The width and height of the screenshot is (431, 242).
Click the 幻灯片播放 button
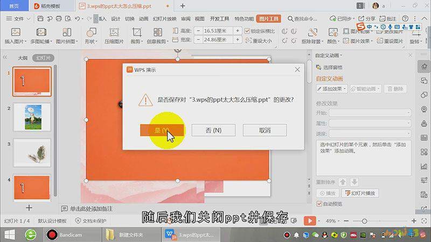tap(360, 193)
